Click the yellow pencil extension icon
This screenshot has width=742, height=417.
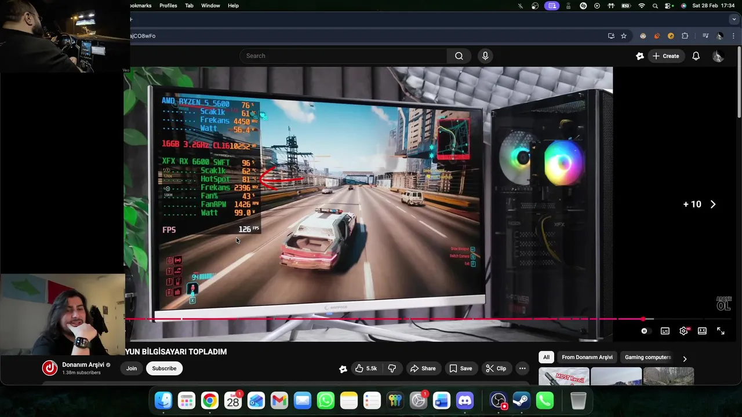coord(671,36)
